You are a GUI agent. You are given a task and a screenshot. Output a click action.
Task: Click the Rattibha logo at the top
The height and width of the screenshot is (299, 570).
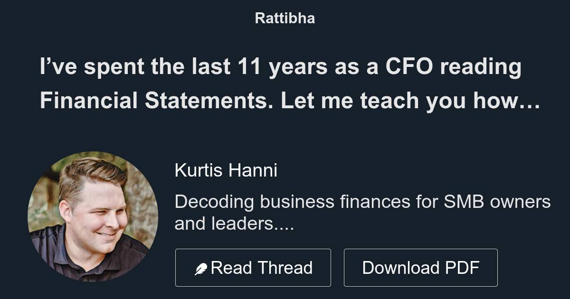285,19
